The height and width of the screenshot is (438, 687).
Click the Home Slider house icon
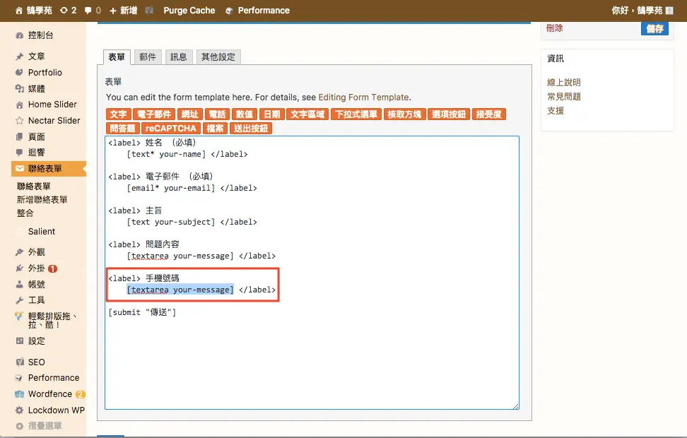click(x=19, y=105)
